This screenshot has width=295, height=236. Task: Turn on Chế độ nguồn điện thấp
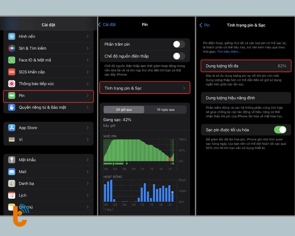point(179,56)
